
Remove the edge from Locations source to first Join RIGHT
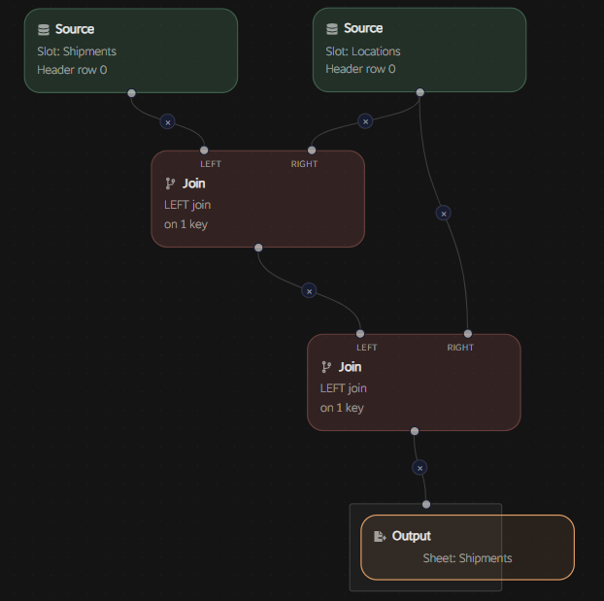click(365, 121)
